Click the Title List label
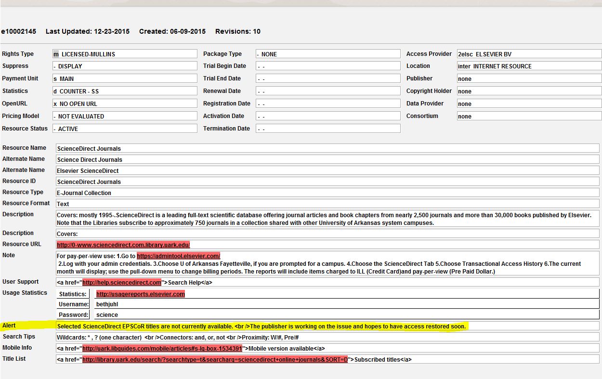This screenshot has height=379, width=602. [x=14, y=358]
